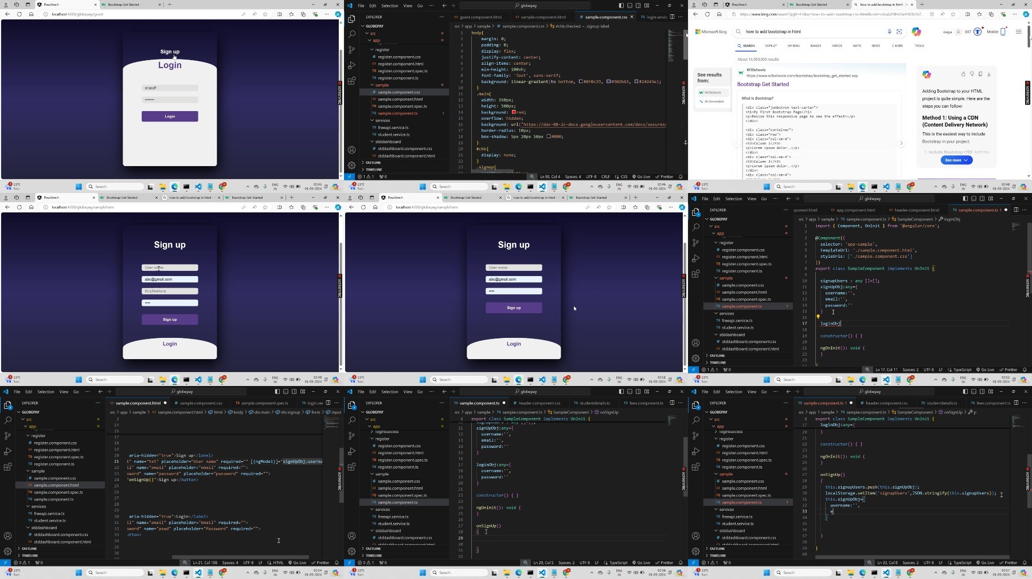This screenshot has height=579, width=1032.
Task: Click Sign up button in four-field form
Action: [x=170, y=320]
